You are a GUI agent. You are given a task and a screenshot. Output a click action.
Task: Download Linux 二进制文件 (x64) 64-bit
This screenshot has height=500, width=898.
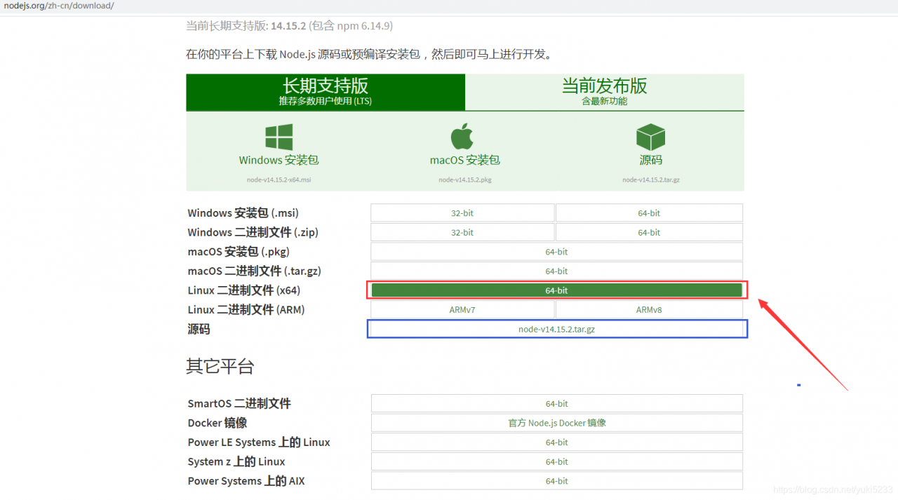click(x=556, y=290)
